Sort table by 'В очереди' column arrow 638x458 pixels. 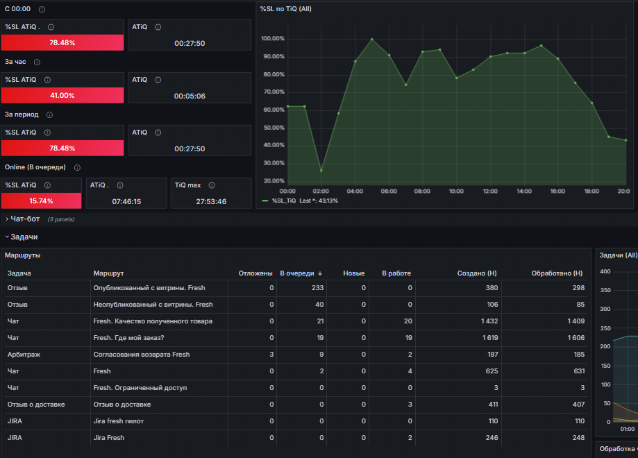[320, 273]
